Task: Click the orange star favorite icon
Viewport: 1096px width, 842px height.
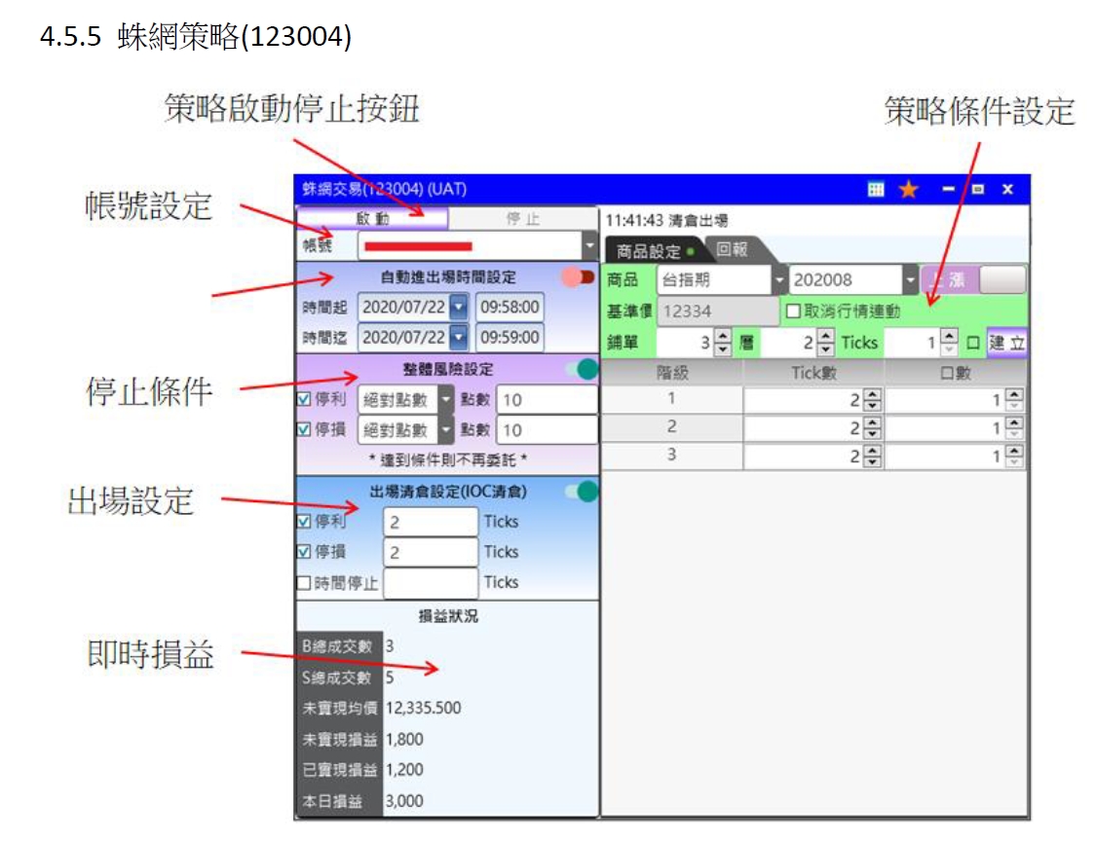Action: coord(908,189)
